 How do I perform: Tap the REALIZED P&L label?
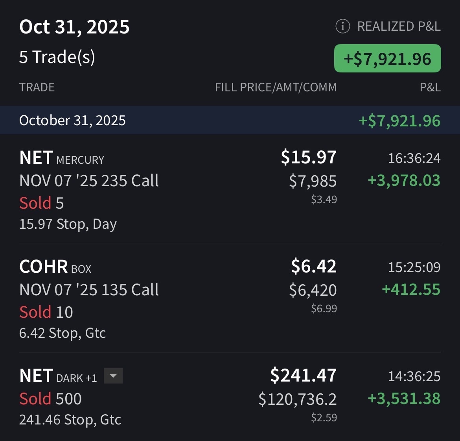click(399, 26)
